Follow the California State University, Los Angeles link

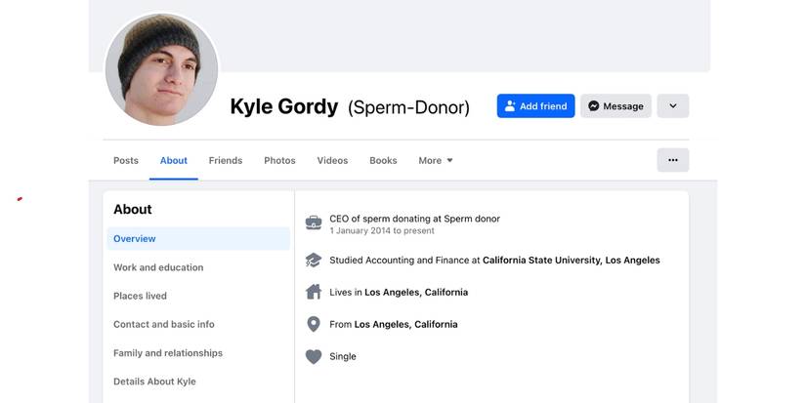click(x=572, y=261)
